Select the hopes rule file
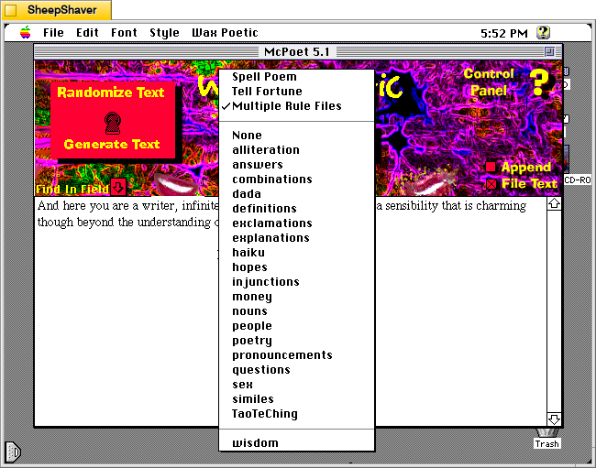The height and width of the screenshot is (468, 596). pyautogui.click(x=296, y=267)
